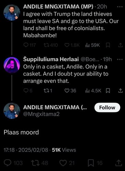Open Šuppiluliuma Herlaai's purple profile avatar
The image size is (125, 171).
click(x=12, y=65)
